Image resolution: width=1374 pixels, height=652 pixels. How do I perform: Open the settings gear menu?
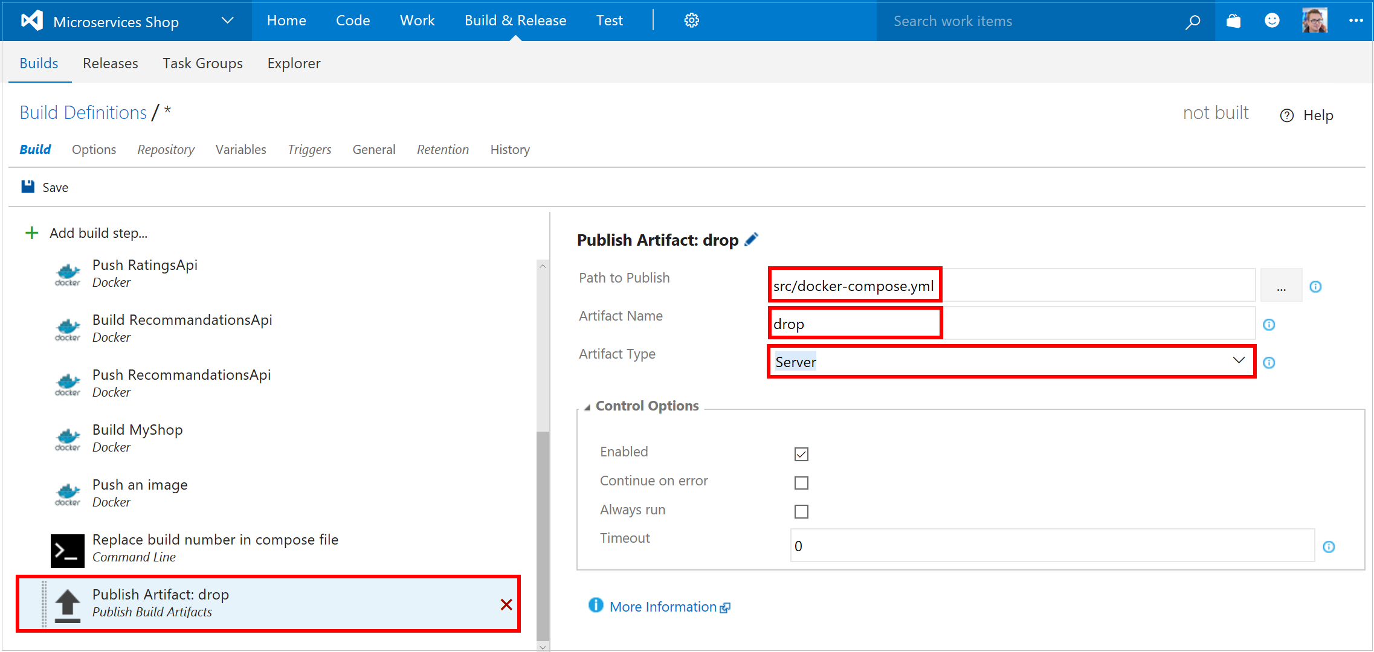691,20
